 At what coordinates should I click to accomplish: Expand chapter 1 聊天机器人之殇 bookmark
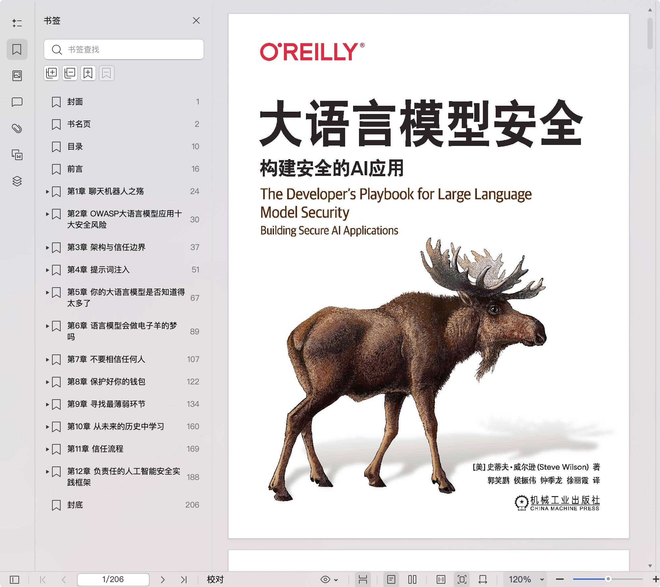click(47, 192)
